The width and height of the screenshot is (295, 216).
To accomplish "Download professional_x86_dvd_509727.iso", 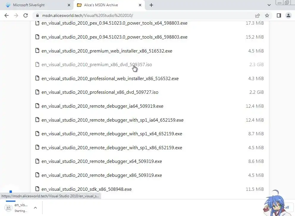I will [x=100, y=92].
